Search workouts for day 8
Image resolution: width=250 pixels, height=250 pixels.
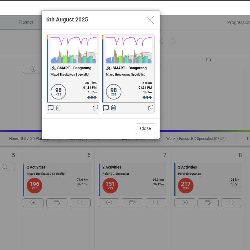pyautogui.click(x=231, y=202)
